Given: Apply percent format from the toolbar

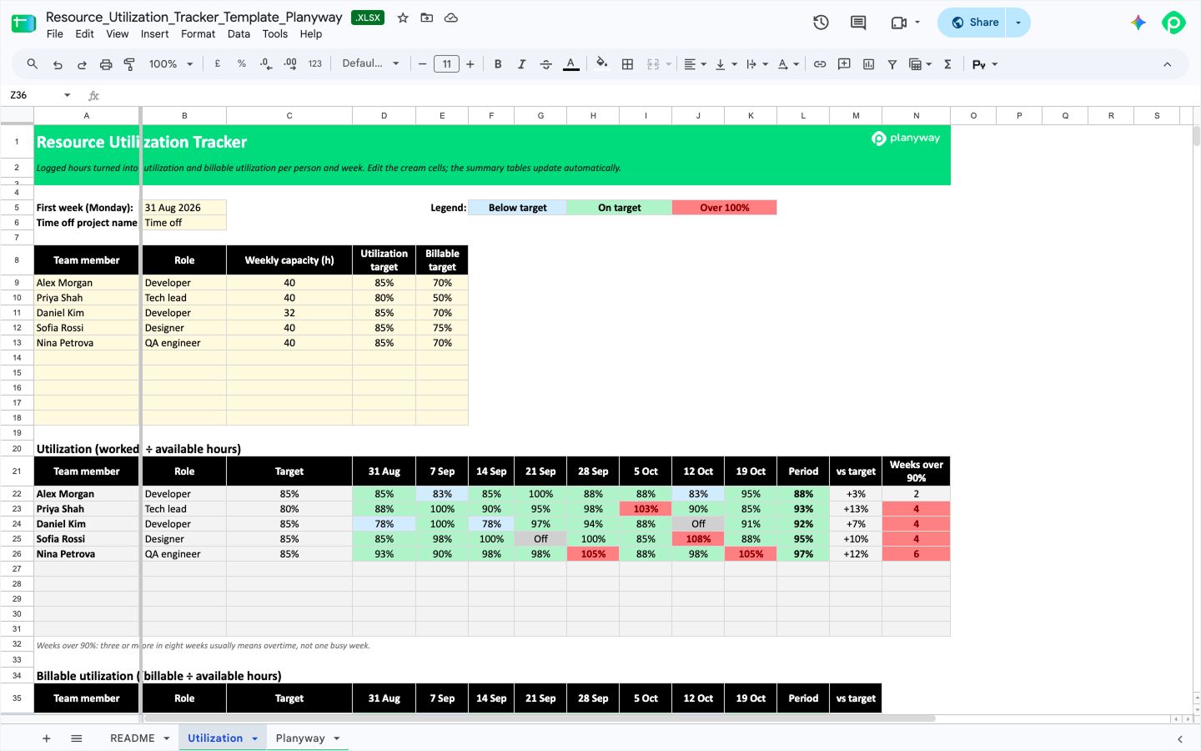Looking at the screenshot, I should [242, 64].
